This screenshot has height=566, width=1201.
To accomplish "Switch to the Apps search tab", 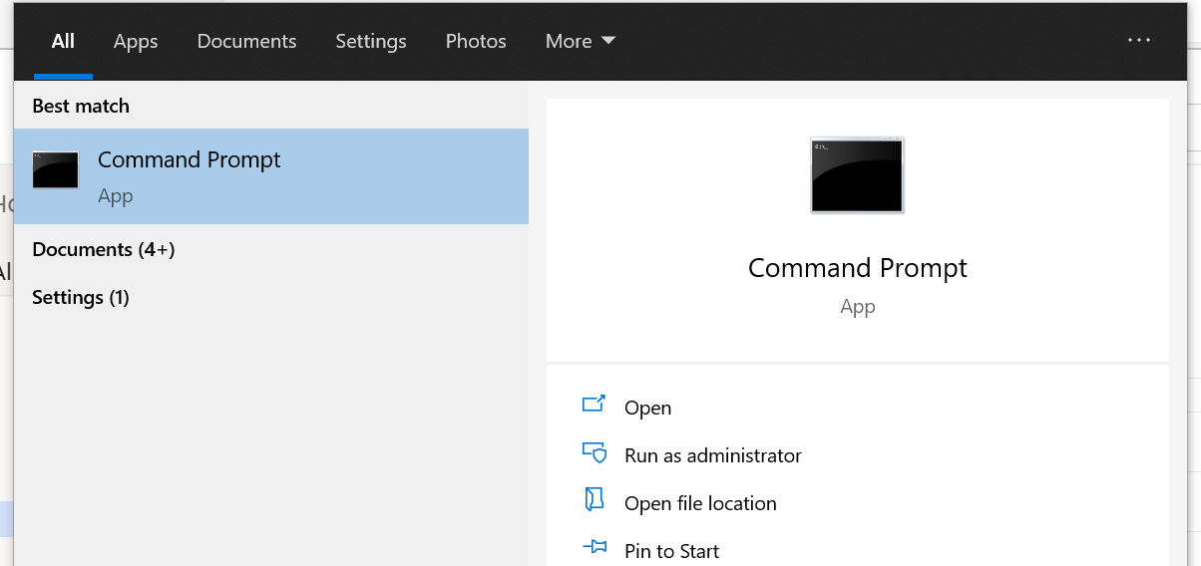I will 136,41.
